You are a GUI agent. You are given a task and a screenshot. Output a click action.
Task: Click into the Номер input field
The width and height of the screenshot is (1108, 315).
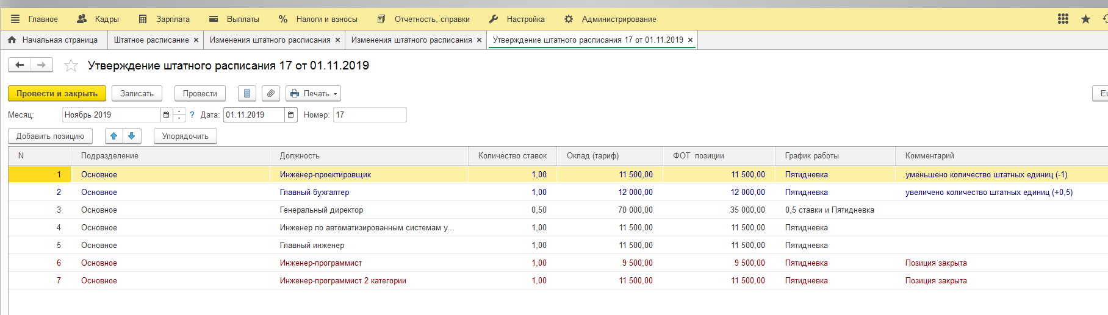point(369,115)
